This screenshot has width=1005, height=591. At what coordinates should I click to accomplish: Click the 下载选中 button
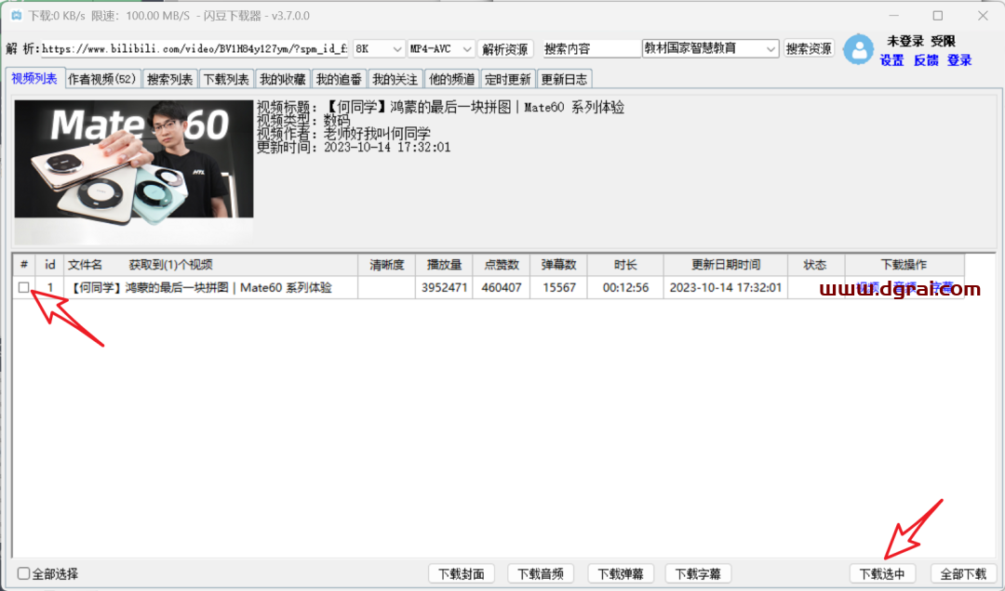pos(882,573)
